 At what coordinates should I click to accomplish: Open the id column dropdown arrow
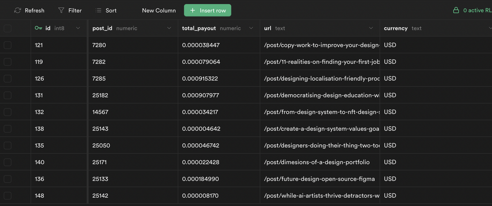[x=78, y=28]
